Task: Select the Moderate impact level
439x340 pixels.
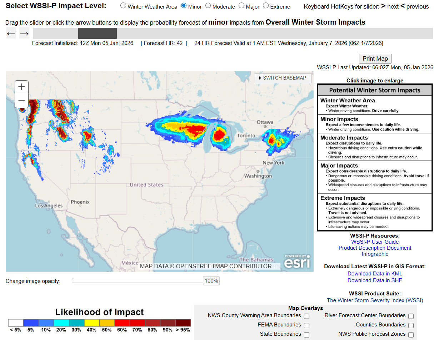Action: coord(209,6)
